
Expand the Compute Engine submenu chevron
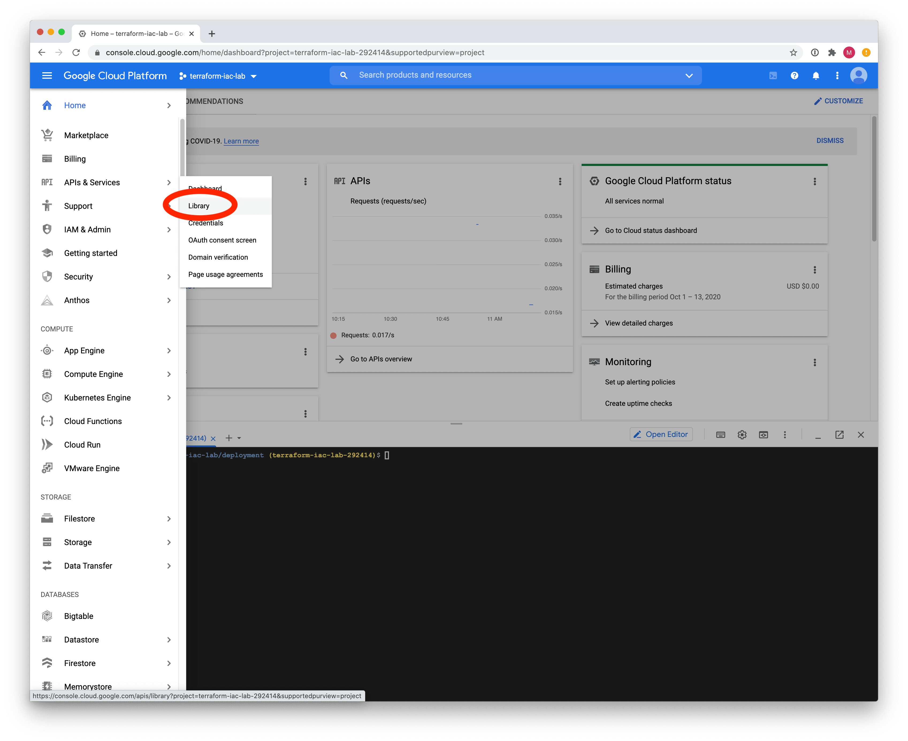coord(169,374)
